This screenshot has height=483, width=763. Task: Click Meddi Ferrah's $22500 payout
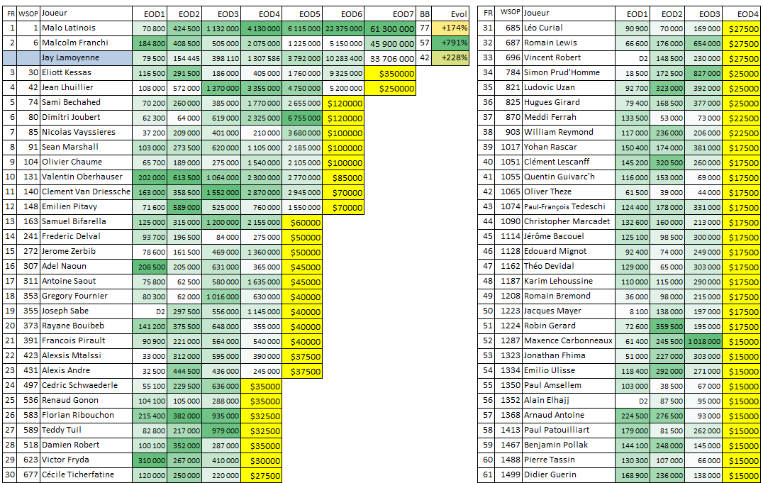(742, 118)
